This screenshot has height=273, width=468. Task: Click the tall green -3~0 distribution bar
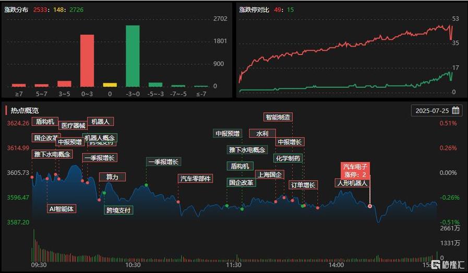[x=133, y=56]
